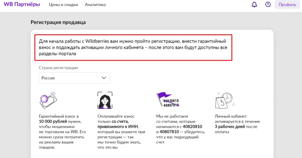Click the text Мы не работаем
This screenshot has height=158, width=302.
(172, 116)
